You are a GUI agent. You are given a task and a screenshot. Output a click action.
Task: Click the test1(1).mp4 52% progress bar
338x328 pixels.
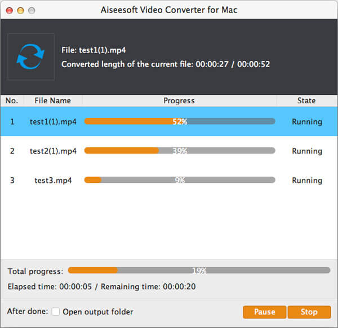pyautogui.click(x=180, y=121)
